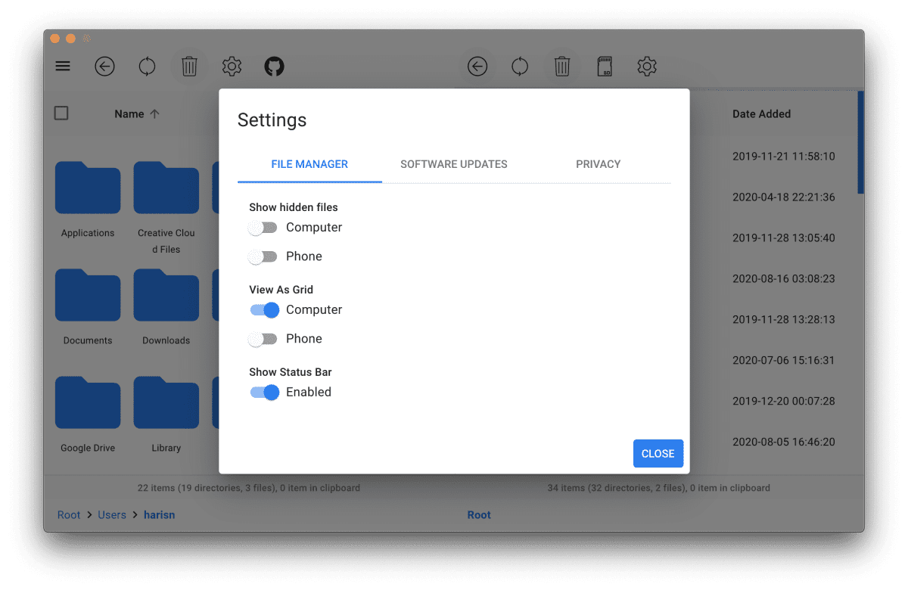Open the hamburger navigation menu
908x590 pixels.
[62, 66]
